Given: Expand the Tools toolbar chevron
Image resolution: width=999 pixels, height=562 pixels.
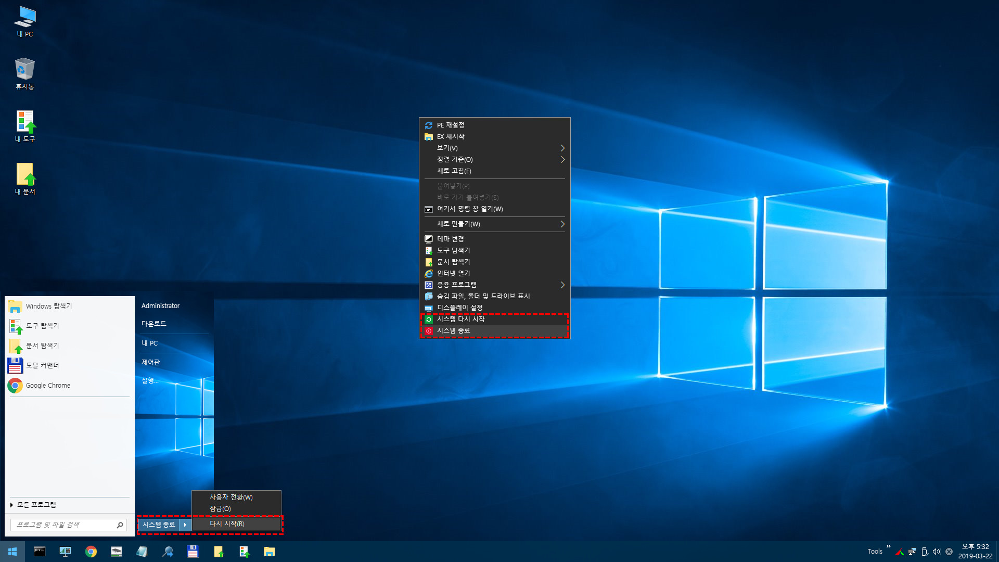Looking at the screenshot, I should coord(889,546).
